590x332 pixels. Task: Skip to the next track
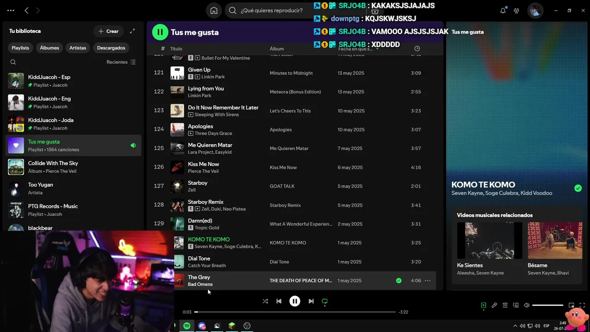(x=311, y=301)
